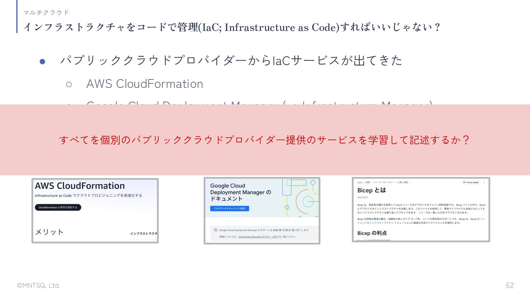Select the 'マルチクラウド' section label
Image resolution: width=530 pixels, height=298 pixels.
(46, 13)
